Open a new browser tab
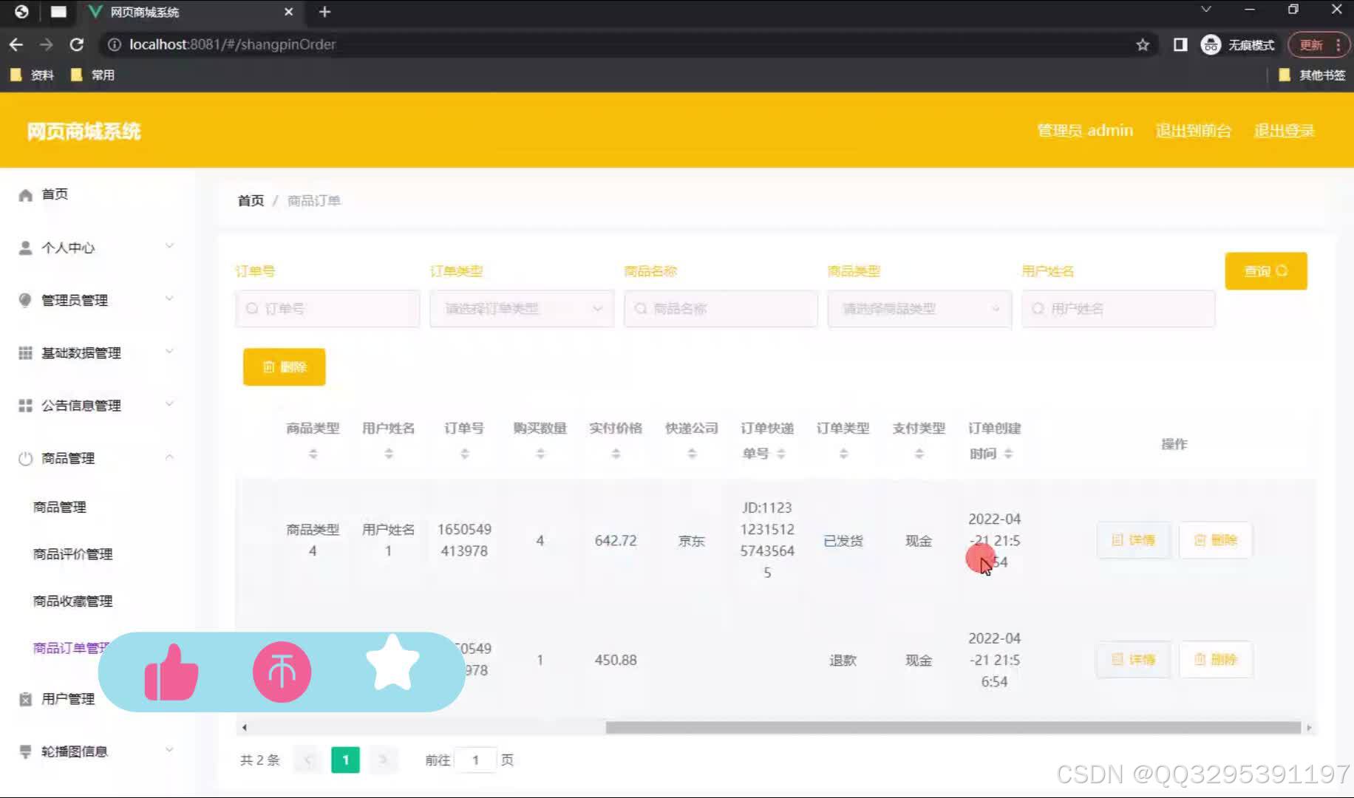Screen dimensions: 1354x798 click(x=324, y=12)
